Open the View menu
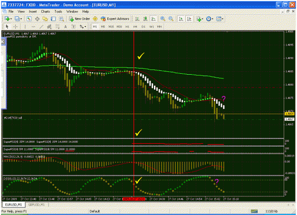This screenshot has width=297, height=215. coord(21,11)
